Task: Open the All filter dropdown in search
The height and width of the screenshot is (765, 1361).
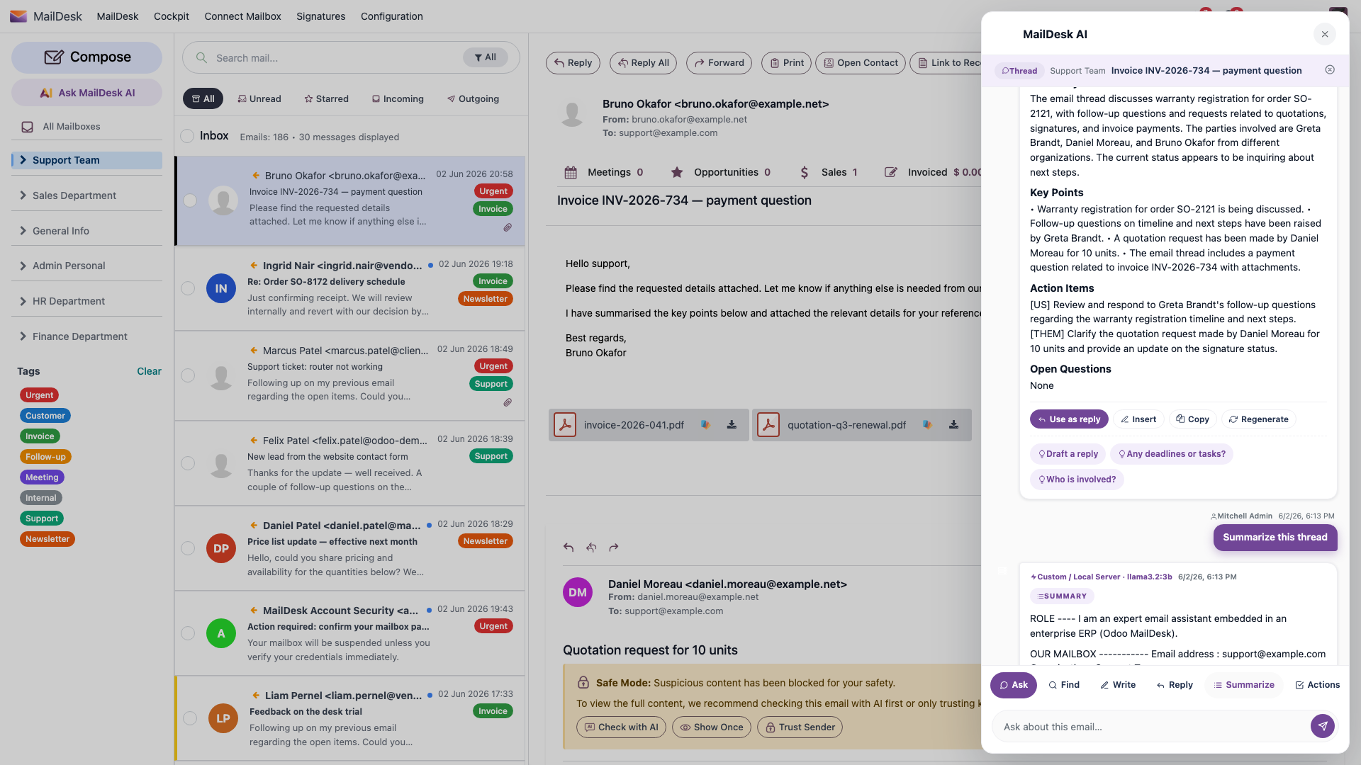Action: click(x=486, y=57)
